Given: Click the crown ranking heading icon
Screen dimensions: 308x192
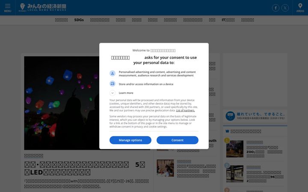Looking at the screenshot, I should coord(228,131).
